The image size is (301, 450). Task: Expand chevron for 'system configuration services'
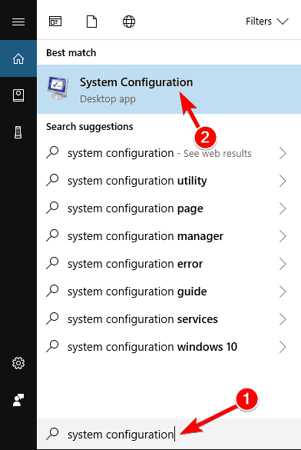[283, 319]
